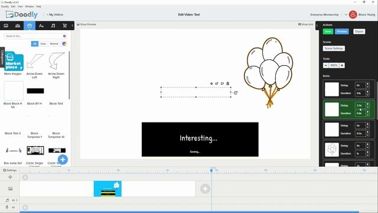Increase delay on first item

367,84
